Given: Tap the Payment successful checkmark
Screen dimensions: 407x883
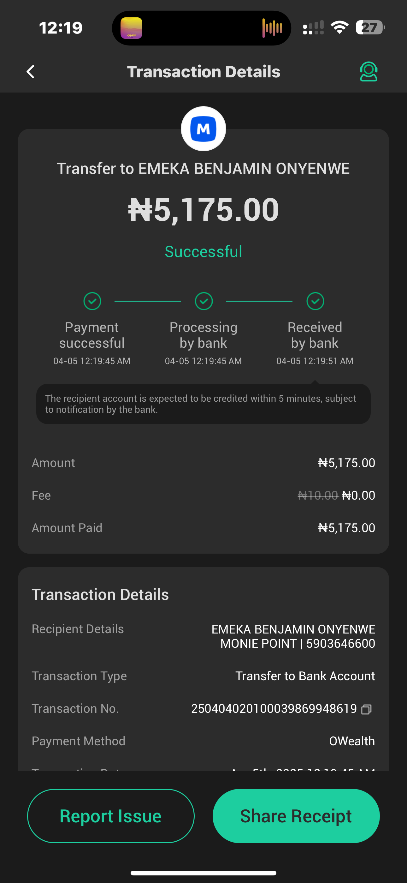Looking at the screenshot, I should tap(92, 301).
